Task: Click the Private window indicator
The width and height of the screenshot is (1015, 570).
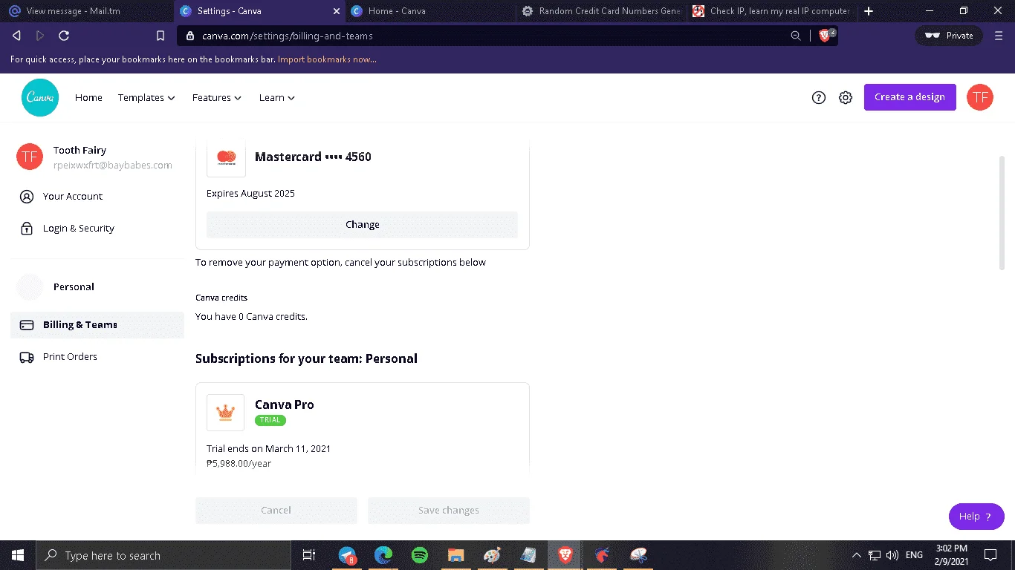Action: [949, 36]
